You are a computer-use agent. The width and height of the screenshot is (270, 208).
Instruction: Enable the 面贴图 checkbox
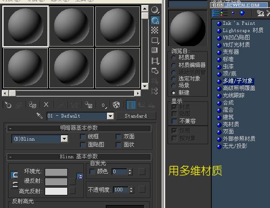pos(83,145)
